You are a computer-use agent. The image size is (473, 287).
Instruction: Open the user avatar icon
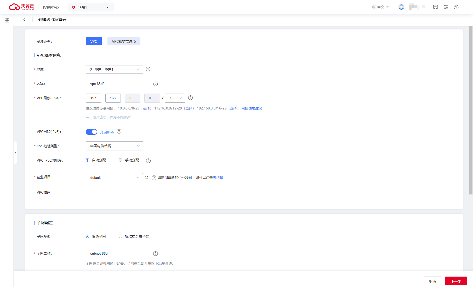(x=401, y=7)
